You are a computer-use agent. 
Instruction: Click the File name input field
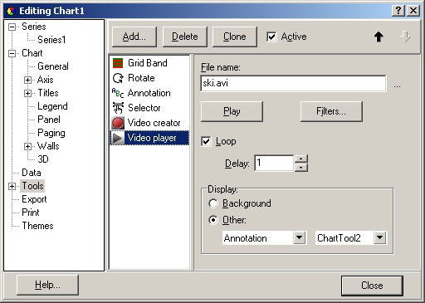(293, 83)
